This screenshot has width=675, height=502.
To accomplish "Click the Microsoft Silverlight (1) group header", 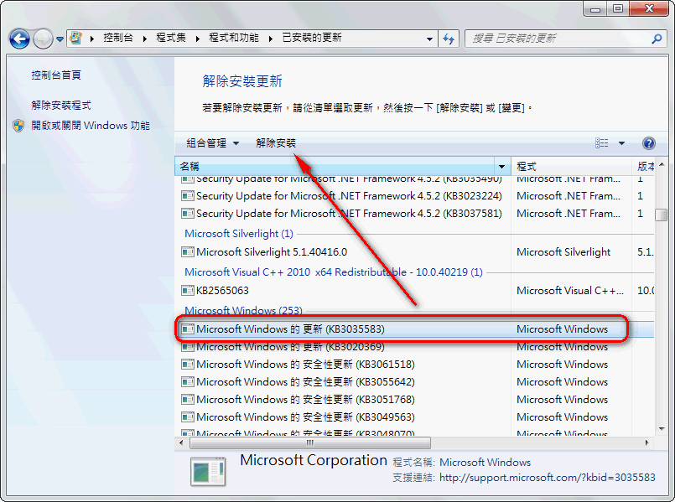I will 239,234.
